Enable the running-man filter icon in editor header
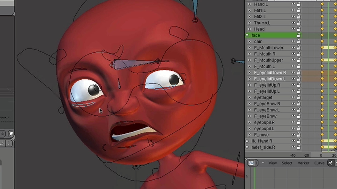Viewport: 337px width, 189px height. (x=331, y=163)
